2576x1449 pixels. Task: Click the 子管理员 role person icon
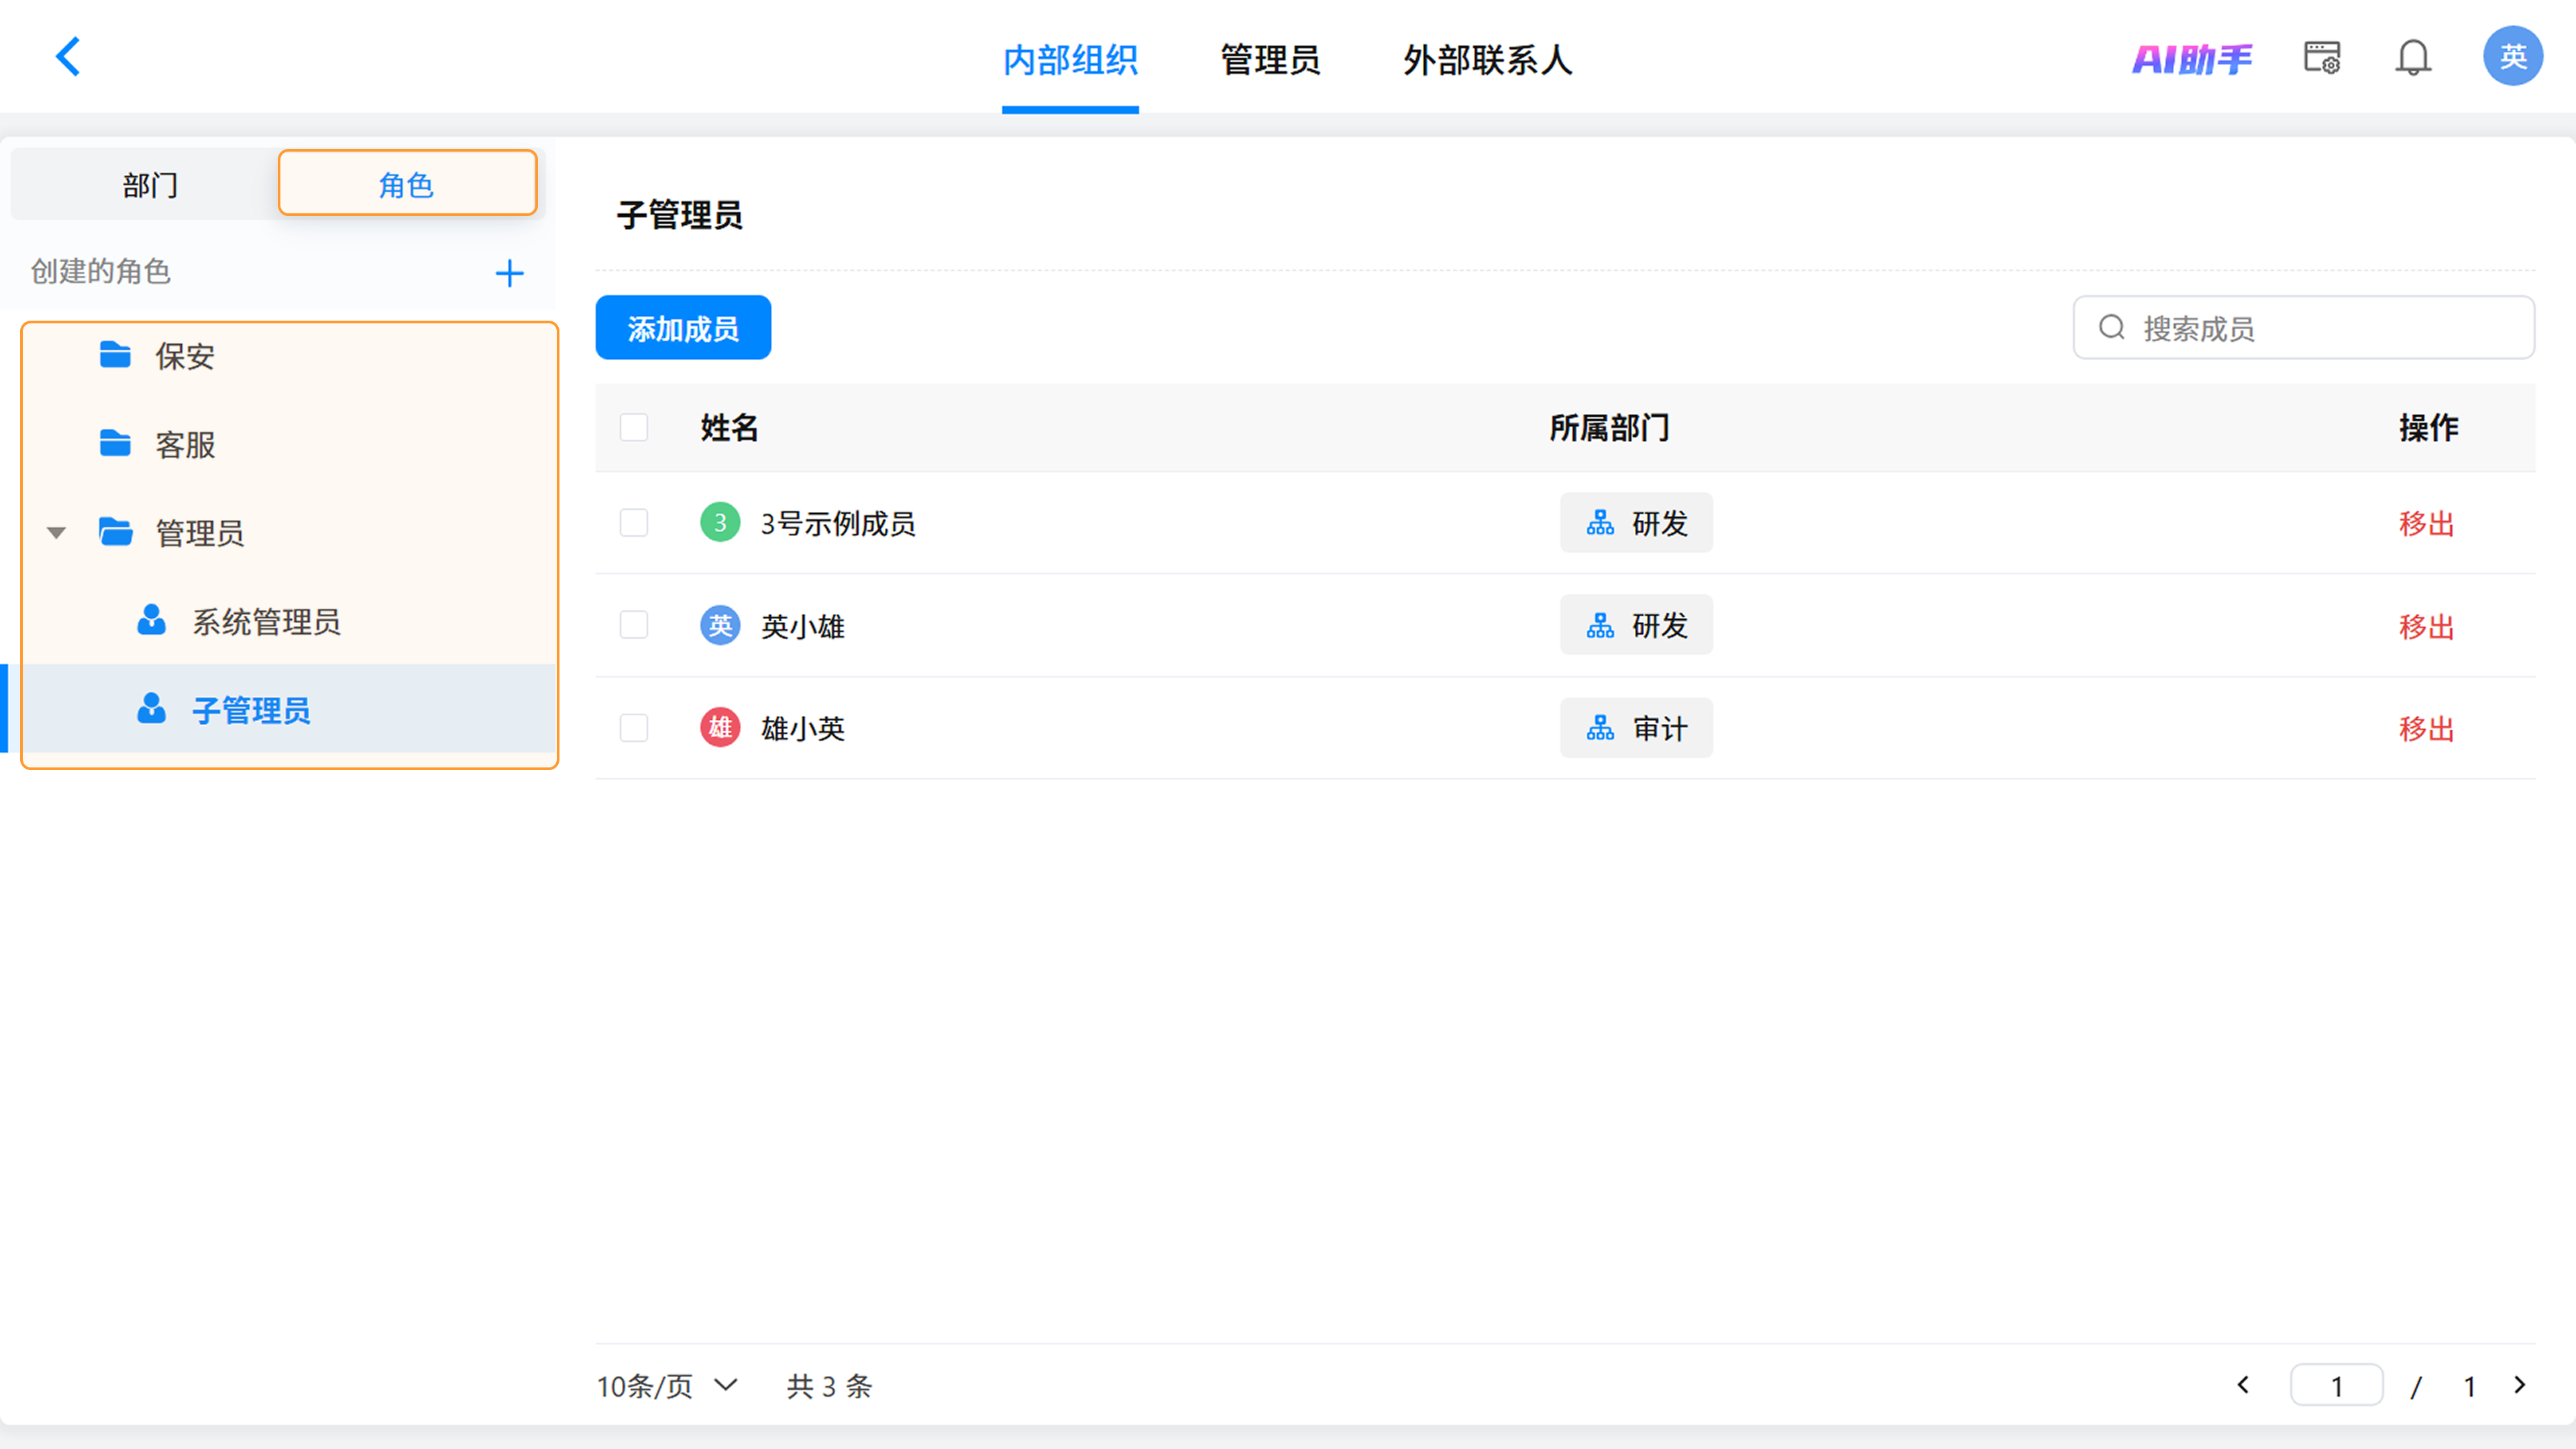pyautogui.click(x=151, y=708)
